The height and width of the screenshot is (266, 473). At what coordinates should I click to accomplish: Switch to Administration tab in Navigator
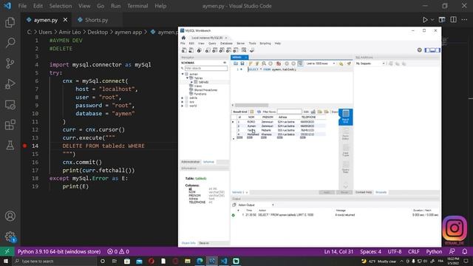[191, 162]
